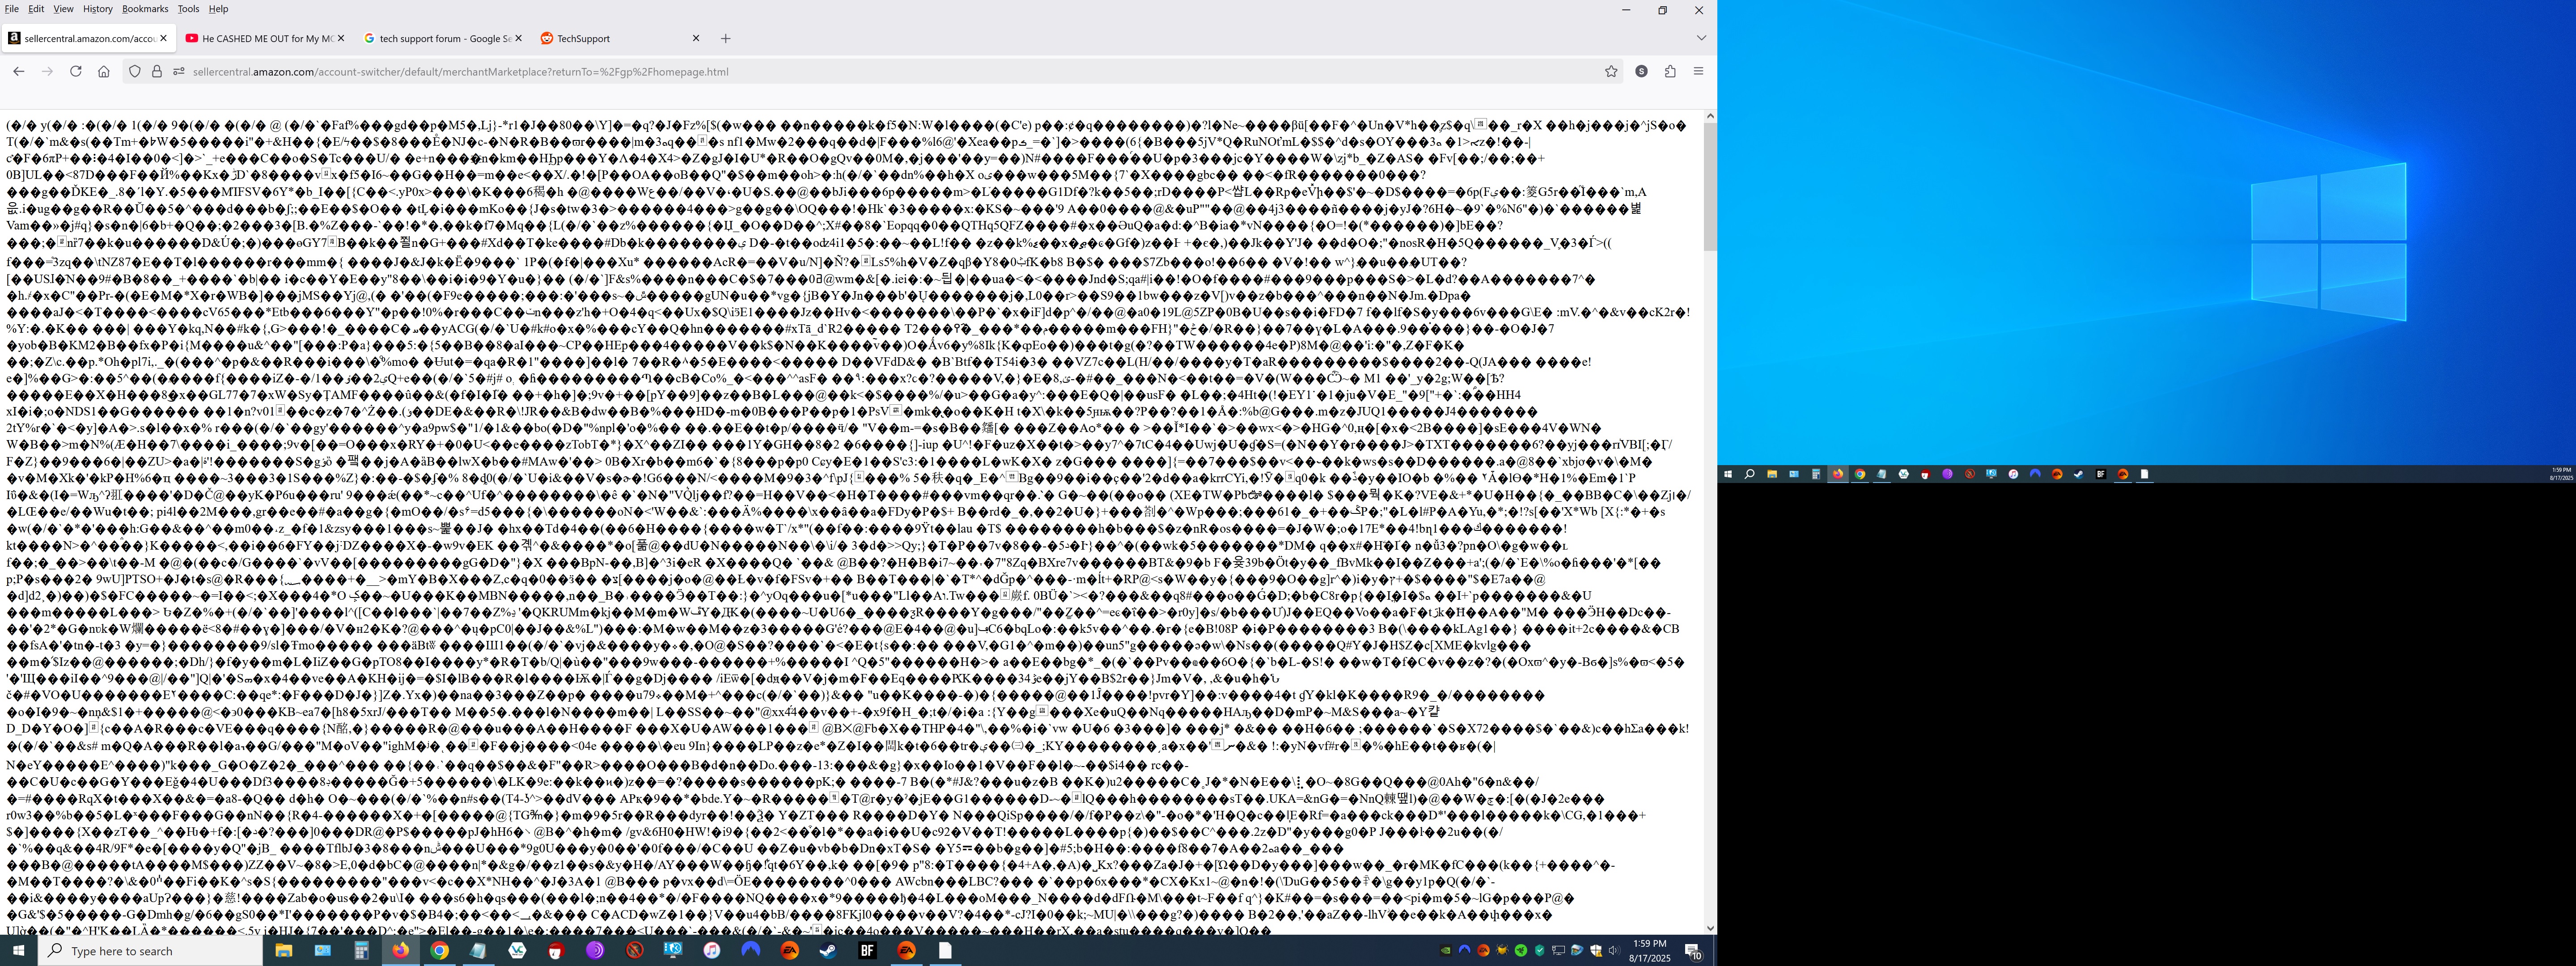Viewport: 2576px width, 966px height.
Task: Switch to the He CASHED ME OUT YouTube tab
Action: (x=265, y=38)
